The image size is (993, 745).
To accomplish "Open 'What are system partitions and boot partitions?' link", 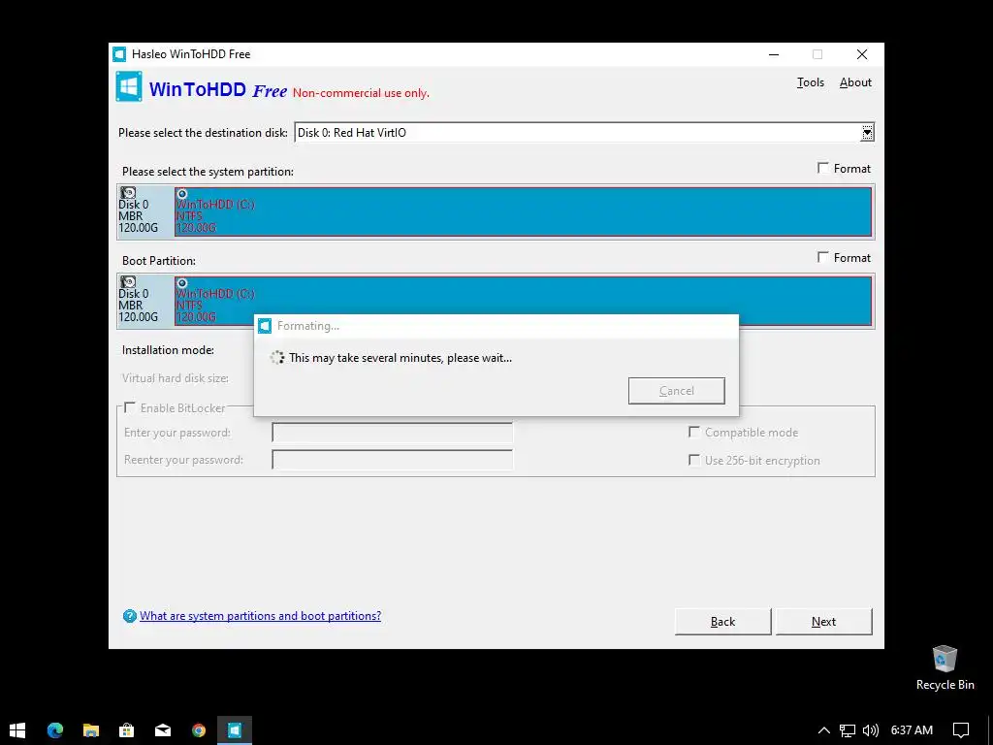I will 260,616.
